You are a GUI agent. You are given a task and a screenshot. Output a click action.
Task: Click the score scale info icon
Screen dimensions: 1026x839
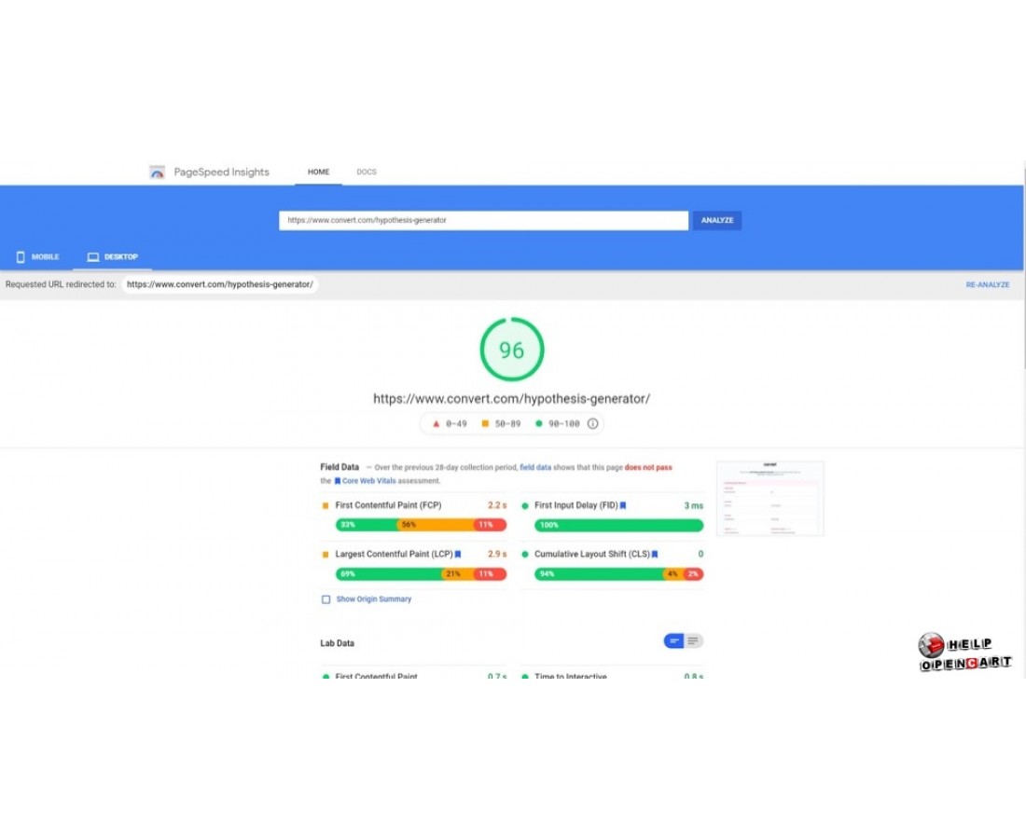click(592, 423)
